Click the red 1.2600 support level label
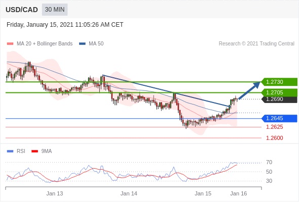The width and height of the screenshot is (299, 202). [x=275, y=138]
